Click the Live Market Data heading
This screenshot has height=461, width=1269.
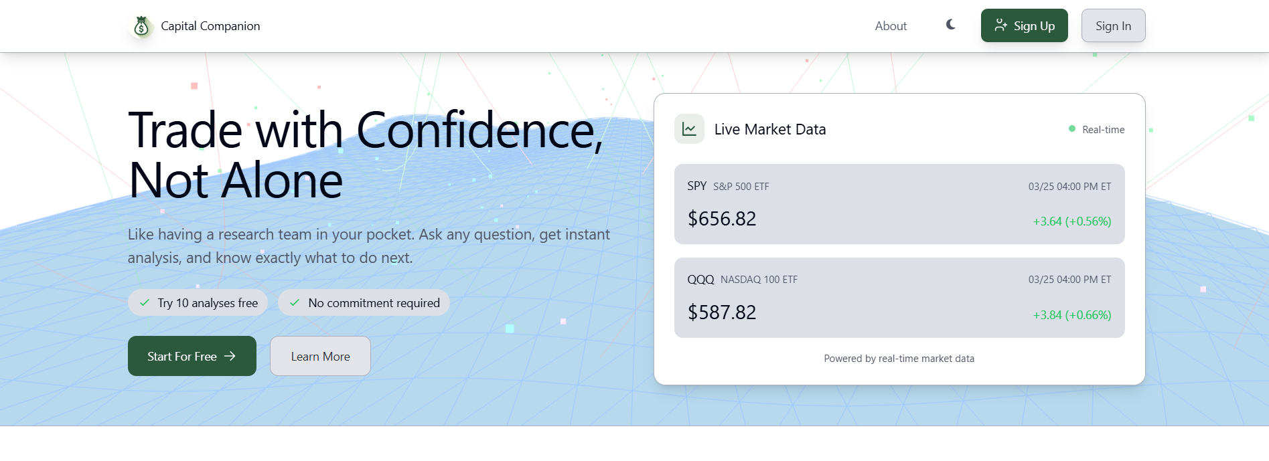coord(770,129)
